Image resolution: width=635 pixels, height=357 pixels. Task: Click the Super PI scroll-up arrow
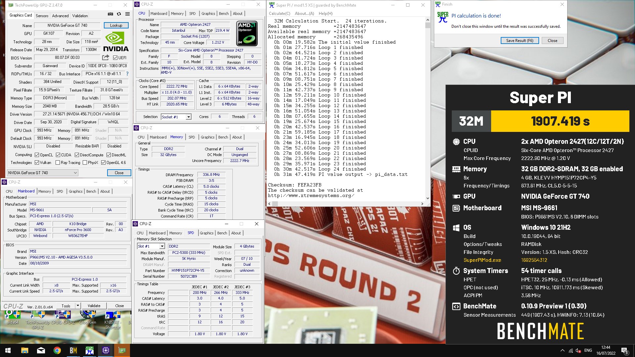(428, 20)
